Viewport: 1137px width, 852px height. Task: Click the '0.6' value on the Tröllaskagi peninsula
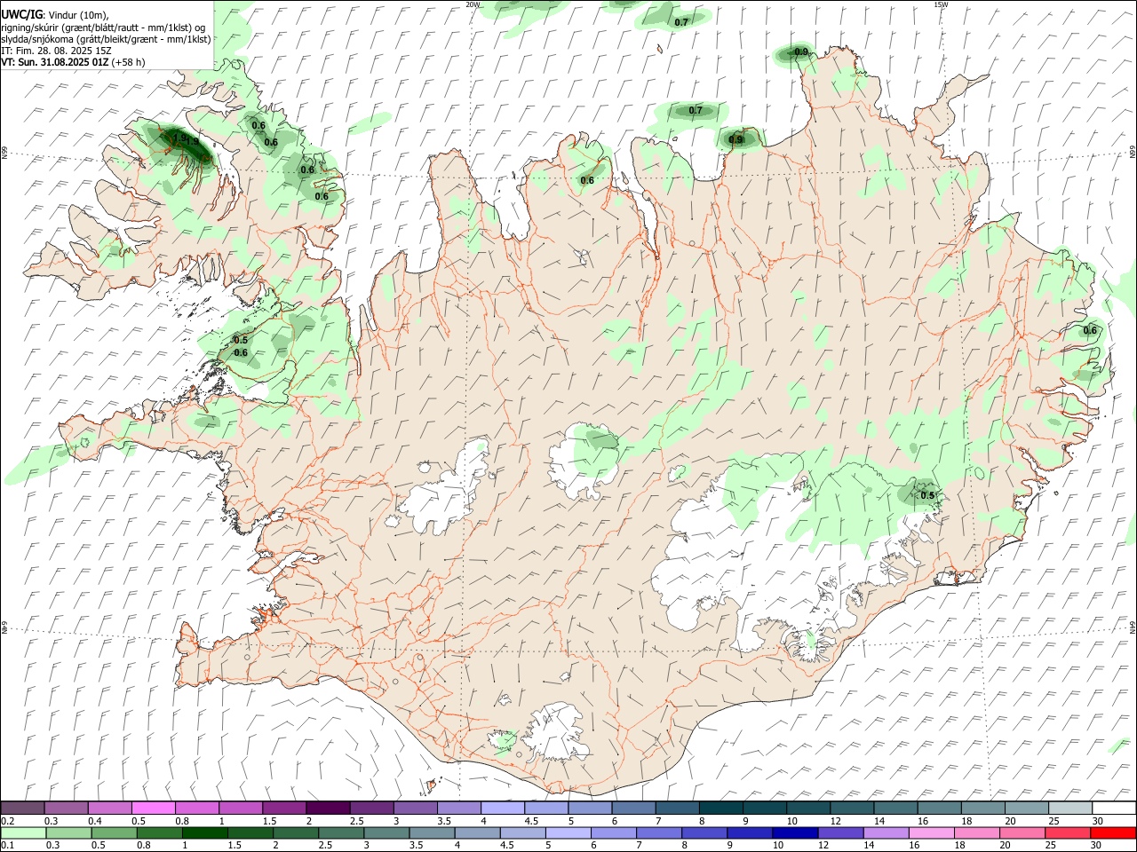[x=587, y=181]
